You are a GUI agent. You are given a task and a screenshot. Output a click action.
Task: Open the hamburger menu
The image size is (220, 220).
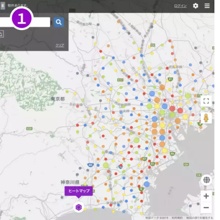[207, 6]
